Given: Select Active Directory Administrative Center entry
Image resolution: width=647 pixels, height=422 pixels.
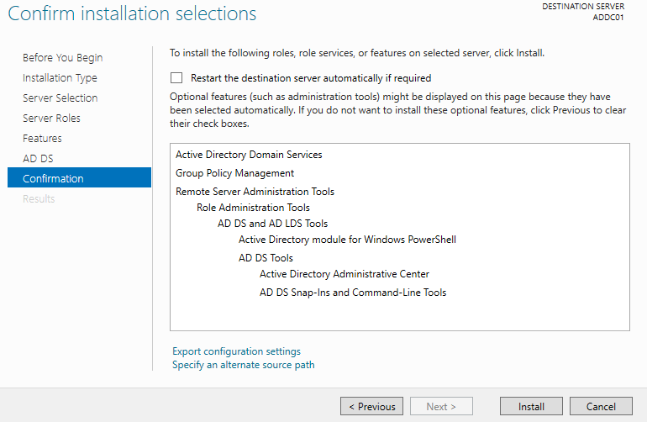Looking at the screenshot, I should pos(345,274).
